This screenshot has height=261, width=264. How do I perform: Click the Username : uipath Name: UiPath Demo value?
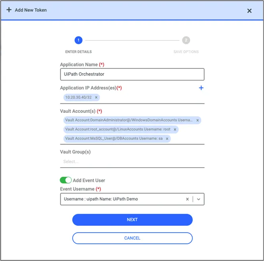coord(101,199)
